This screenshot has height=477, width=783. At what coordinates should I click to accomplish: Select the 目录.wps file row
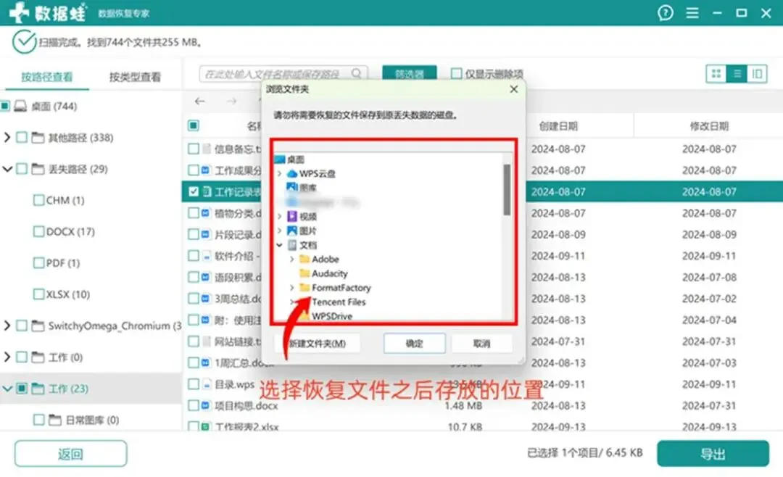[x=482, y=384]
